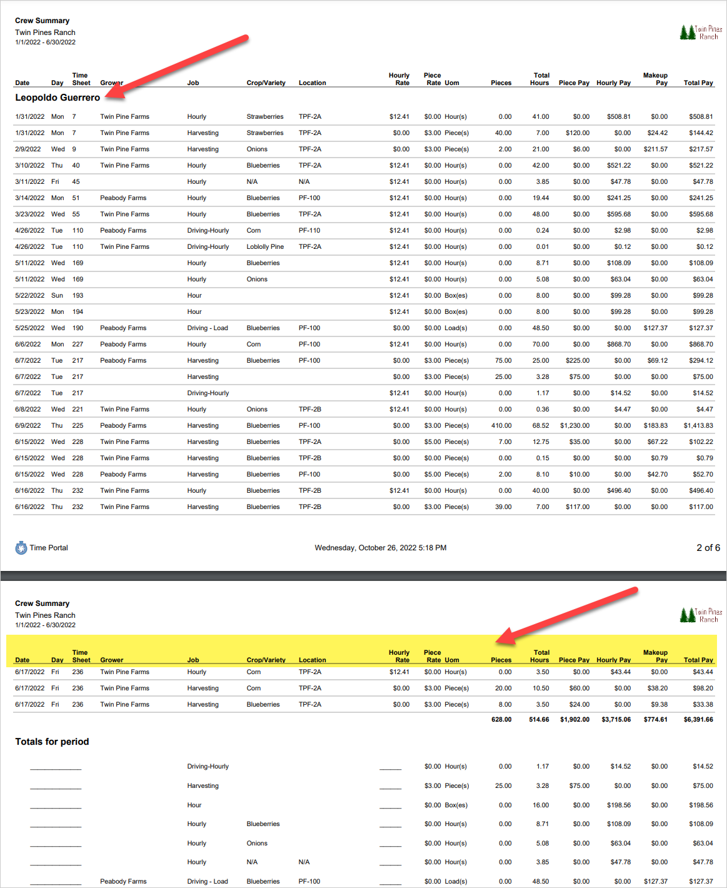Click the PF-110 location cell

point(309,231)
